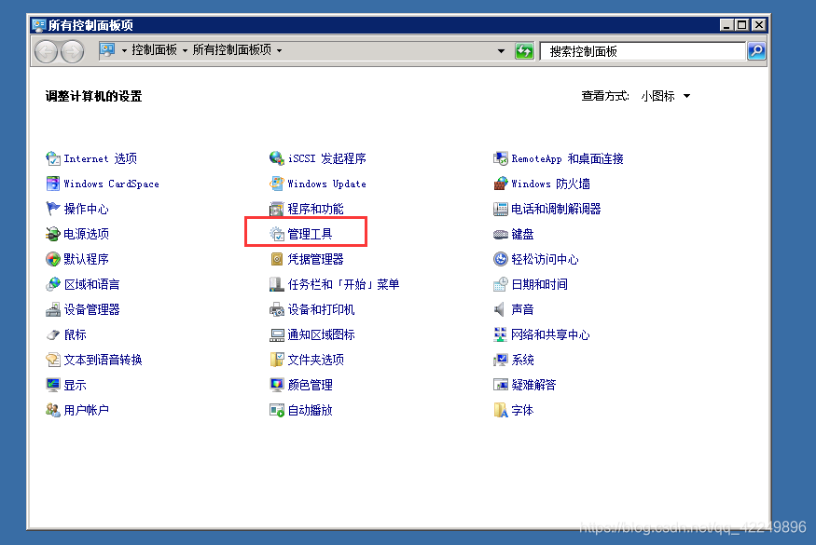The height and width of the screenshot is (545, 816).
Task: Expand the address bar root arrow
Action: click(x=124, y=50)
